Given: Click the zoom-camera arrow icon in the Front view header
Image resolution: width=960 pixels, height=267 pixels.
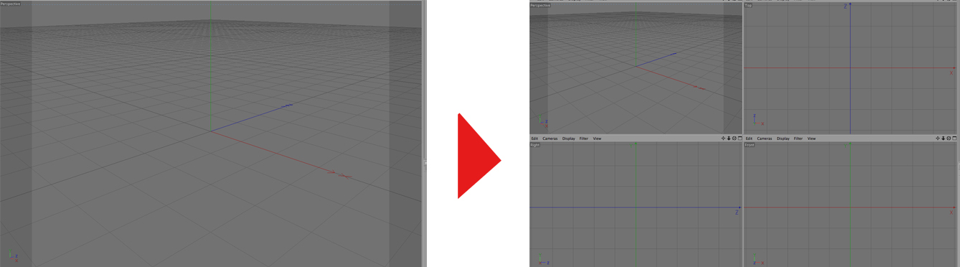Looking at the screenshot, I should pyautogui.click(x=943, y=139).
